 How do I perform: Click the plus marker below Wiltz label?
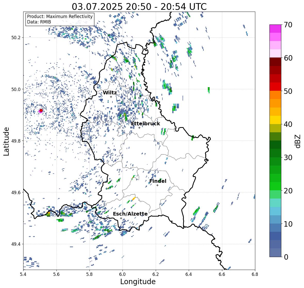coord(111,97)
